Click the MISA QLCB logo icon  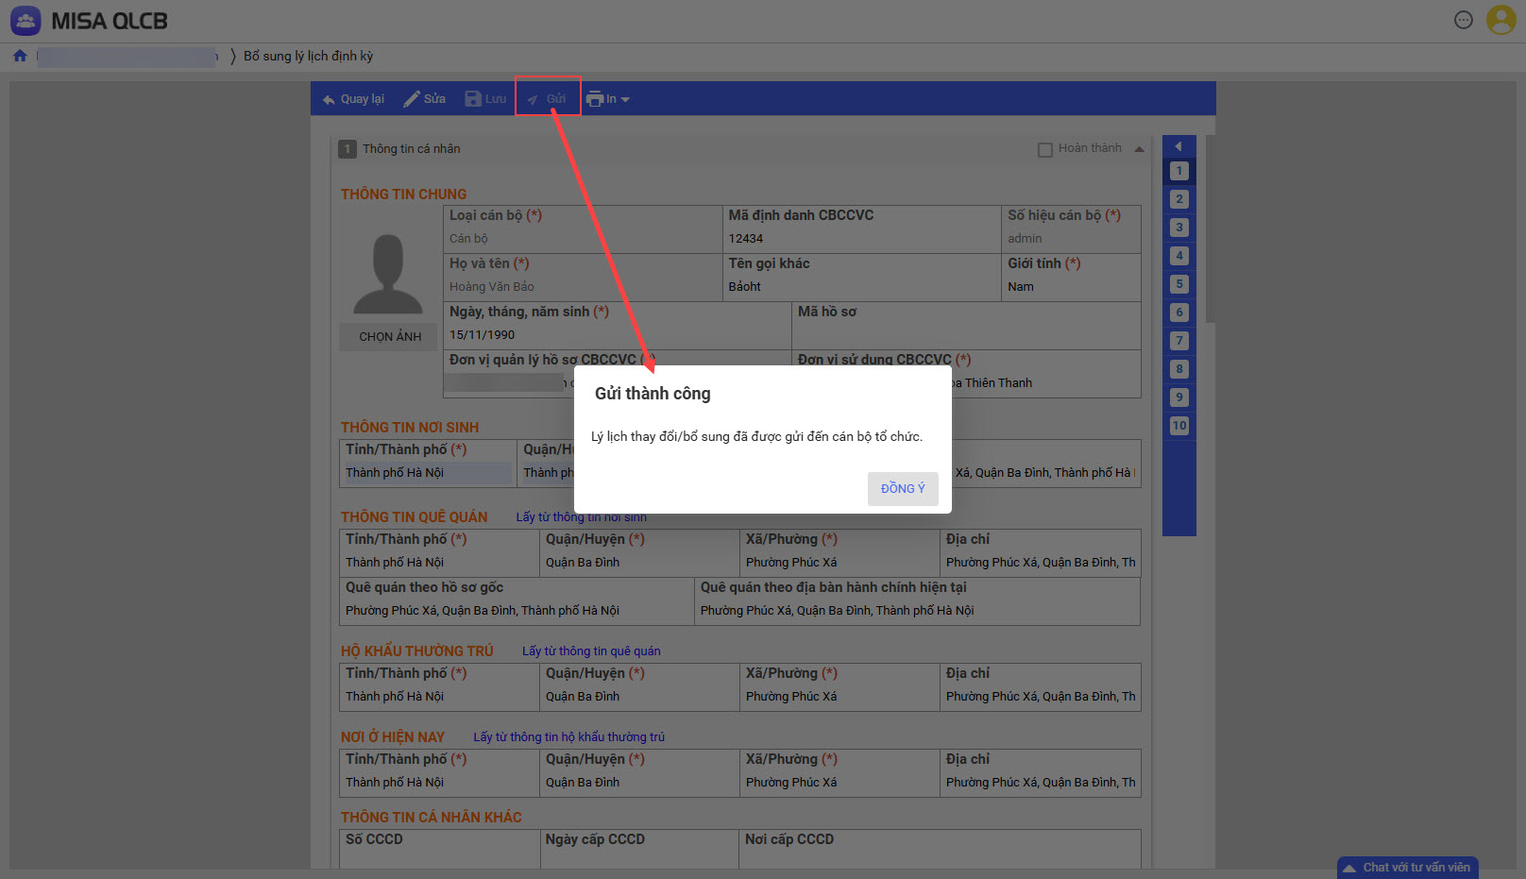click(25, 21)
